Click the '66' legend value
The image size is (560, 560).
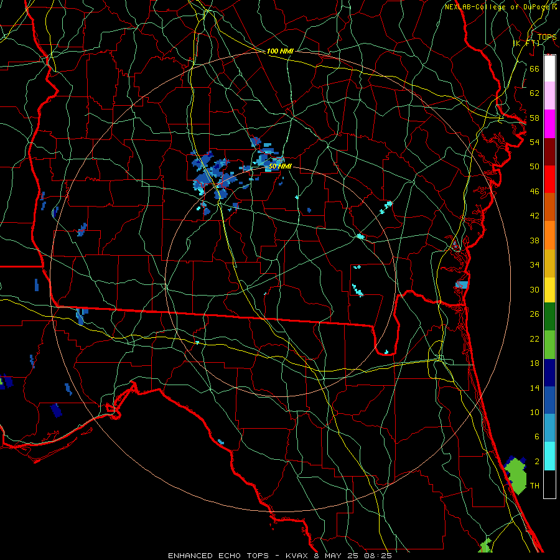(534, 68)
